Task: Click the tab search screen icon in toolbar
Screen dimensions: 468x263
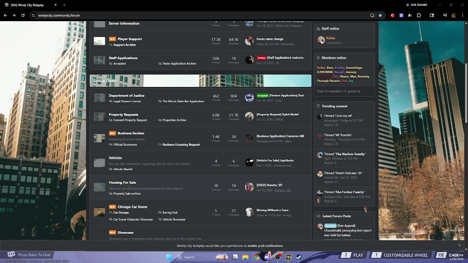Action: click(x=432, y=15)
